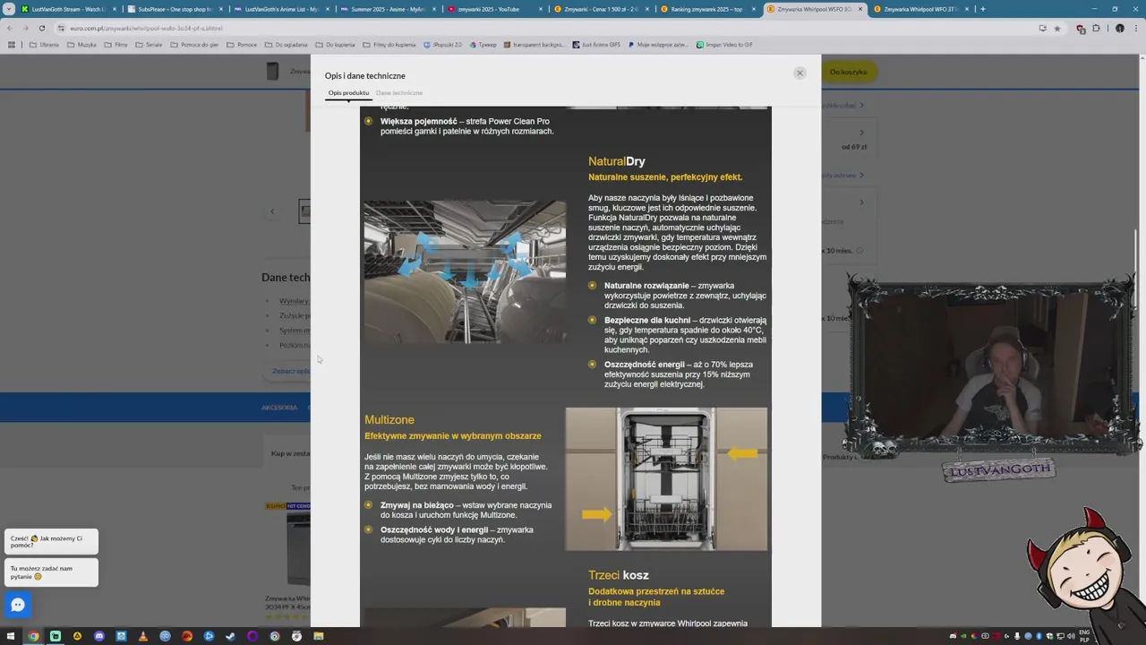The height and width of the screenshot is (645, 1146).
Task: Open a new browser tab
Action: [x=983, y=9]
